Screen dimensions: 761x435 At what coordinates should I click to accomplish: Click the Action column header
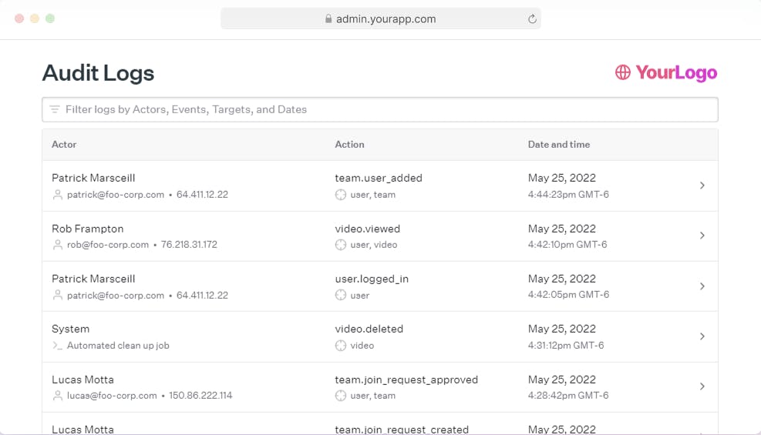[x=349, y=145]
